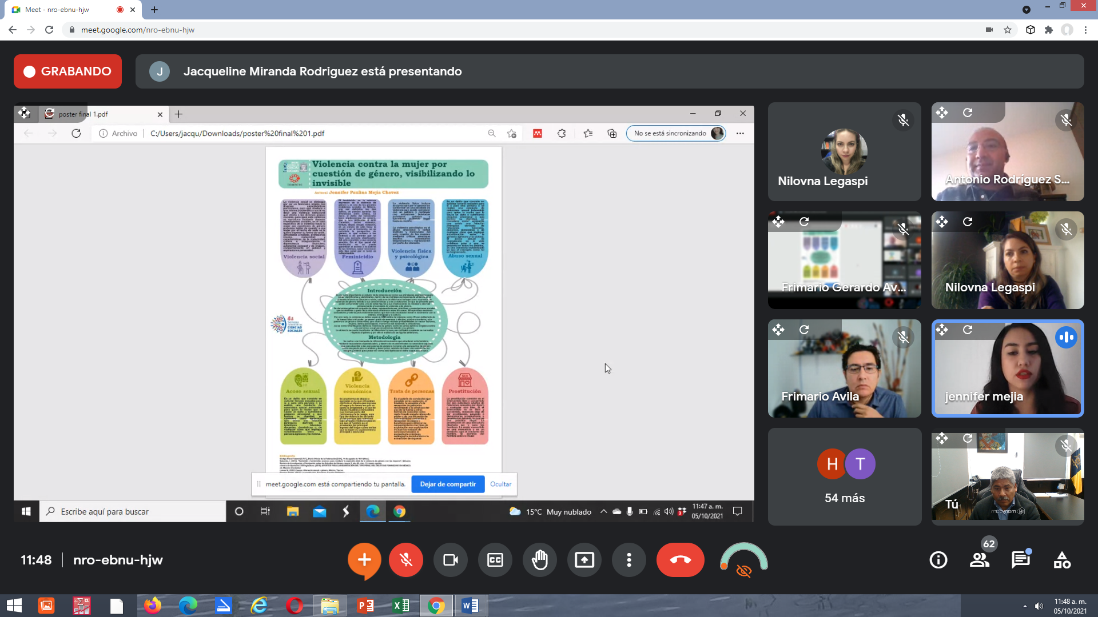Open new tab in Chrome
The height and width of the screenshot is (617, 1098).
click(154, 10)
